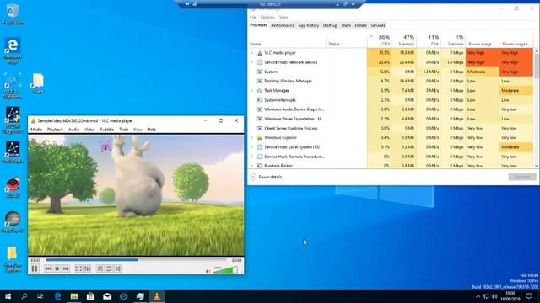540x303 pixels.
Task: Expand Service Host: Network Service row
Action: tap(251, 62)
